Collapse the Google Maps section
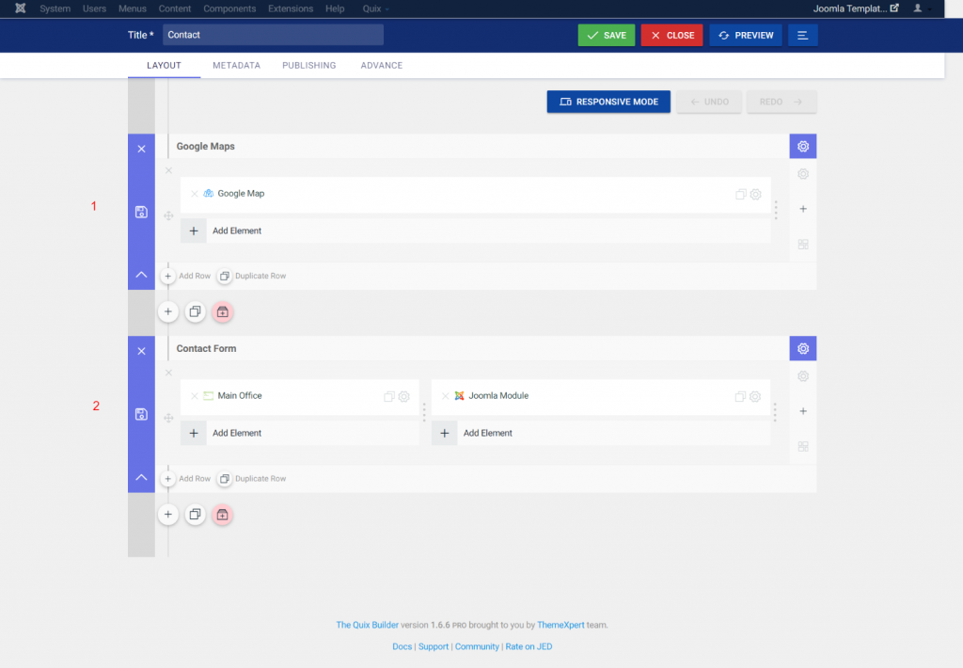Viewport: 963px width, 668px height. pyautogui.click(x=141, y=274)
